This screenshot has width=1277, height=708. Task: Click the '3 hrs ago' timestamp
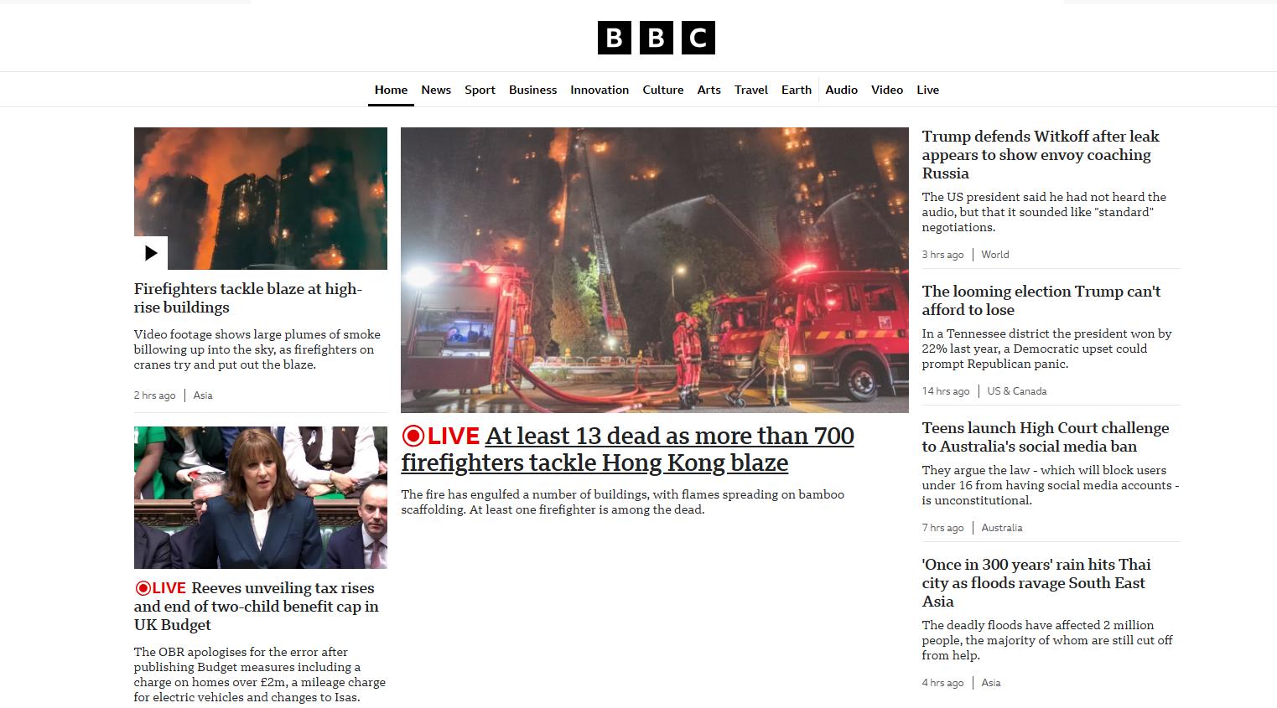coord(943,255)
